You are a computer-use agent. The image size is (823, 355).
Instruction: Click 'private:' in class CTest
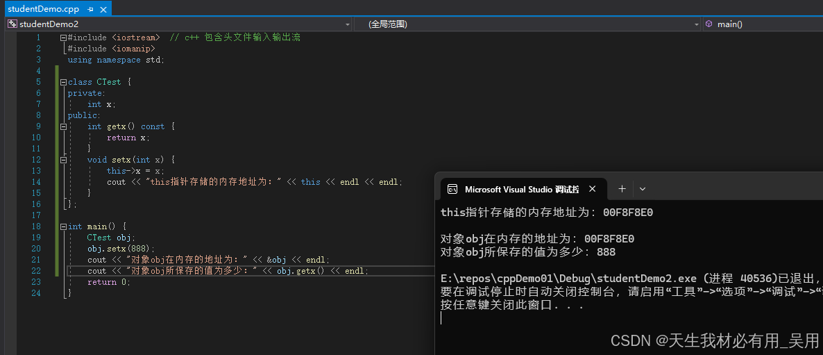pyautogui.click(x=87, y=94)
